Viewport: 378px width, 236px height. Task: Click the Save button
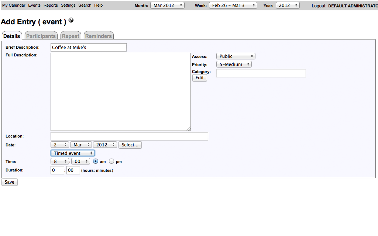point(10,182)
